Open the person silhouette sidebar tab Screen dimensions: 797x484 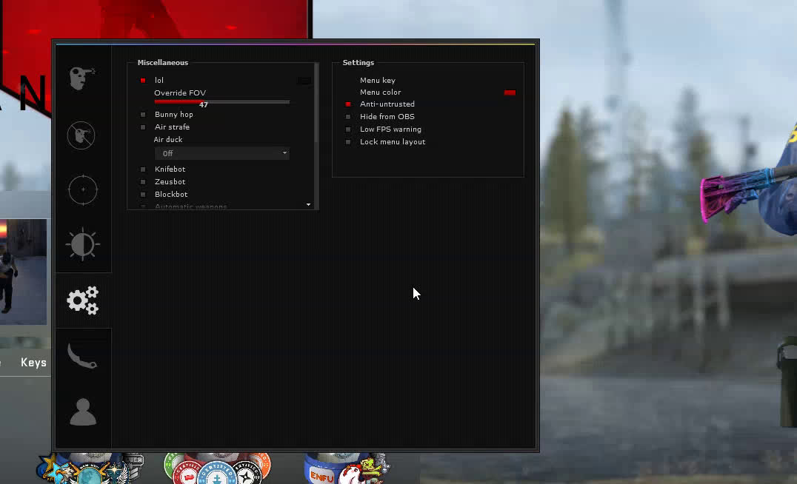click(82, 412)
